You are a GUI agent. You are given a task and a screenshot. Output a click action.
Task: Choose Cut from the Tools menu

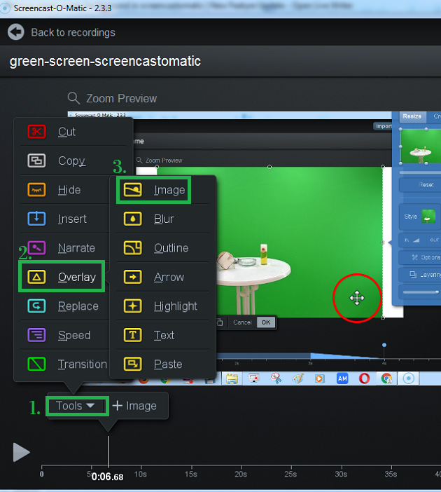click(73, 132)
